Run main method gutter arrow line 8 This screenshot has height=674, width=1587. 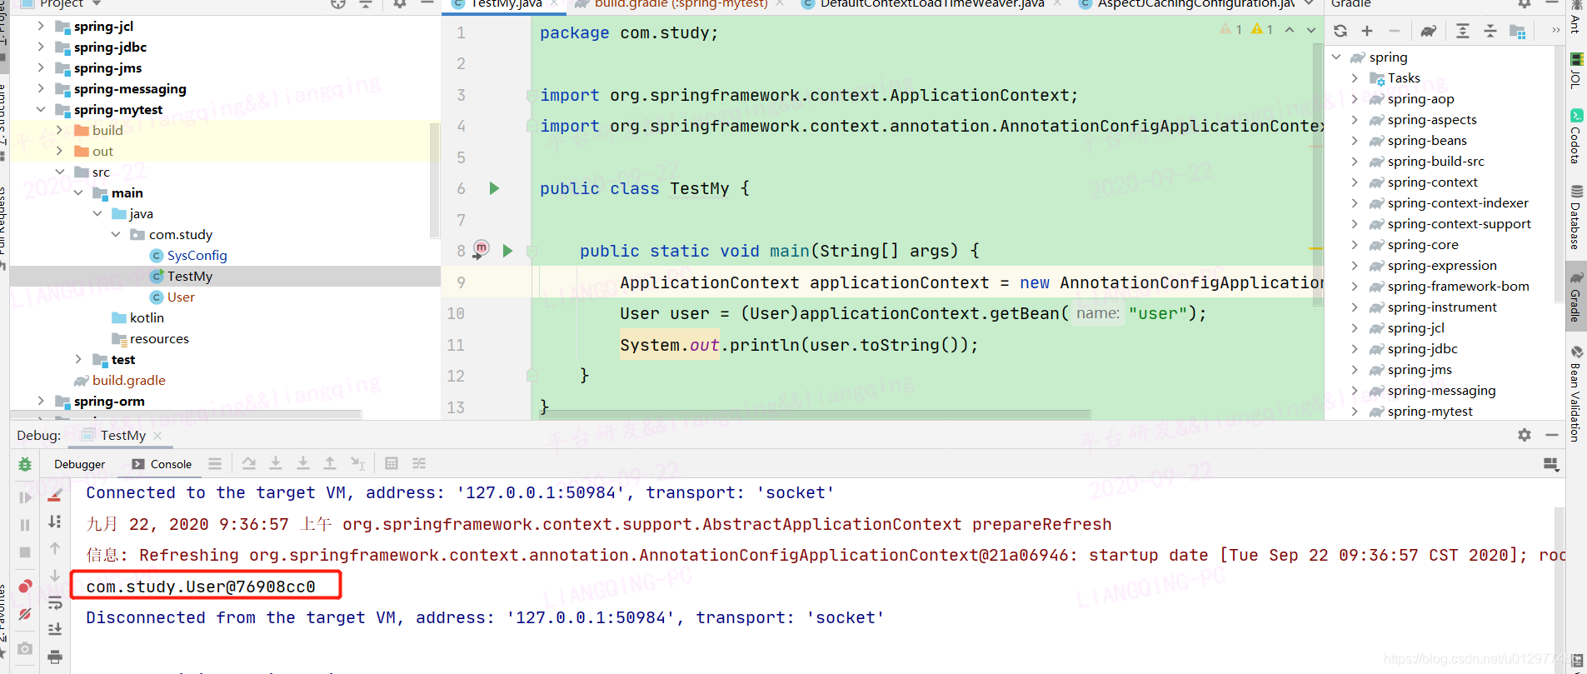click(507, 251)
